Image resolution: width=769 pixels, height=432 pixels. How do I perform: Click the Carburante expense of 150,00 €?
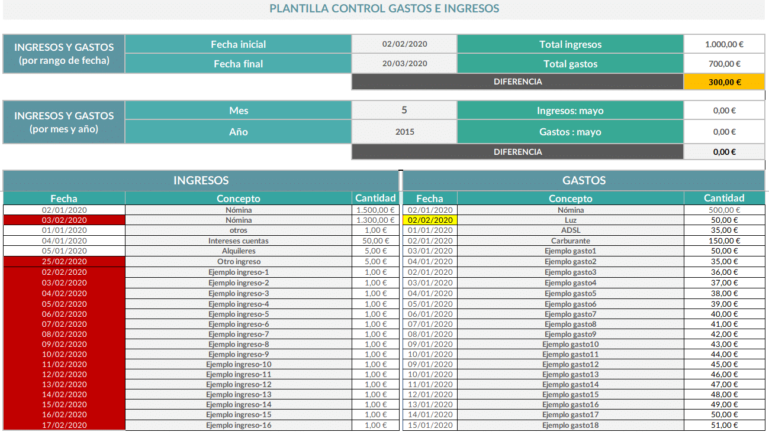click(569, 241)
